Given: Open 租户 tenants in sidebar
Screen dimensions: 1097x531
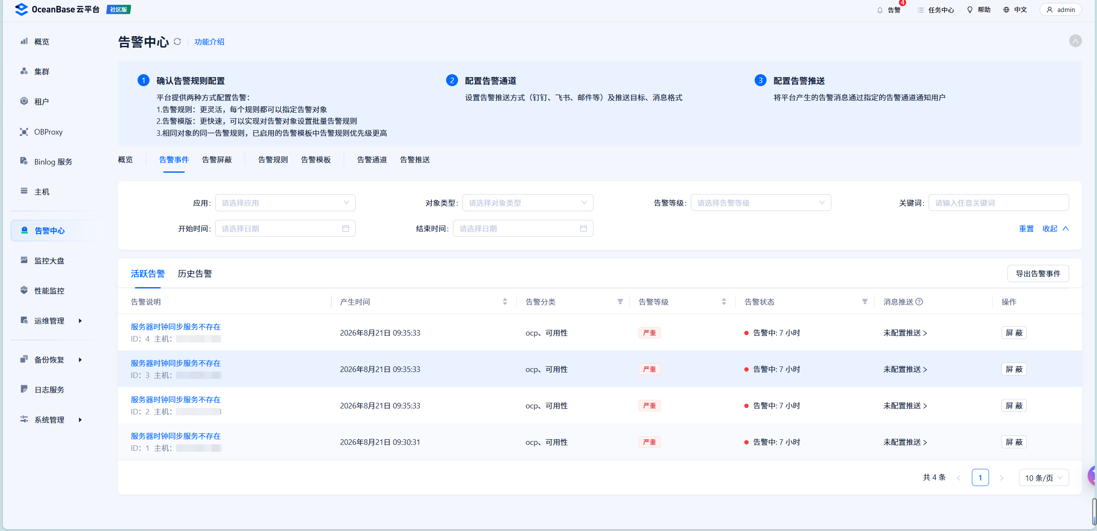Looking at the screenshot, I should [x=42, y=102].
